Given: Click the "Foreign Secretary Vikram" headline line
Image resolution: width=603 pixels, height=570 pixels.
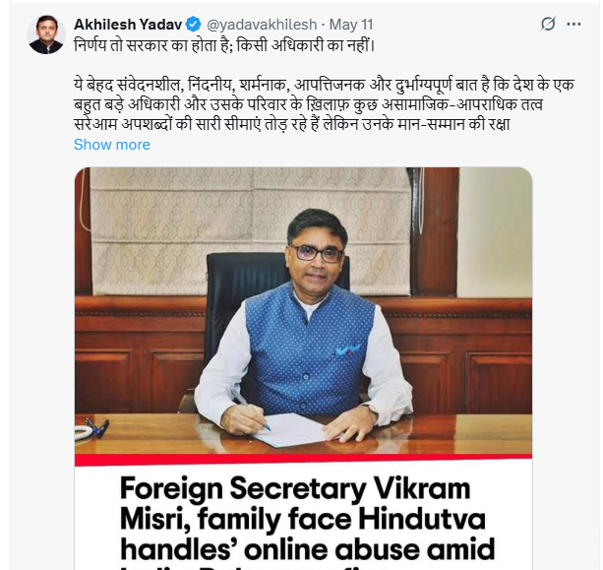Looking at the screenshot, I should [295, 489].
